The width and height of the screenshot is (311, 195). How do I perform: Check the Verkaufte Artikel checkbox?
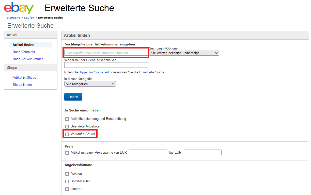(x=67, y=134)
